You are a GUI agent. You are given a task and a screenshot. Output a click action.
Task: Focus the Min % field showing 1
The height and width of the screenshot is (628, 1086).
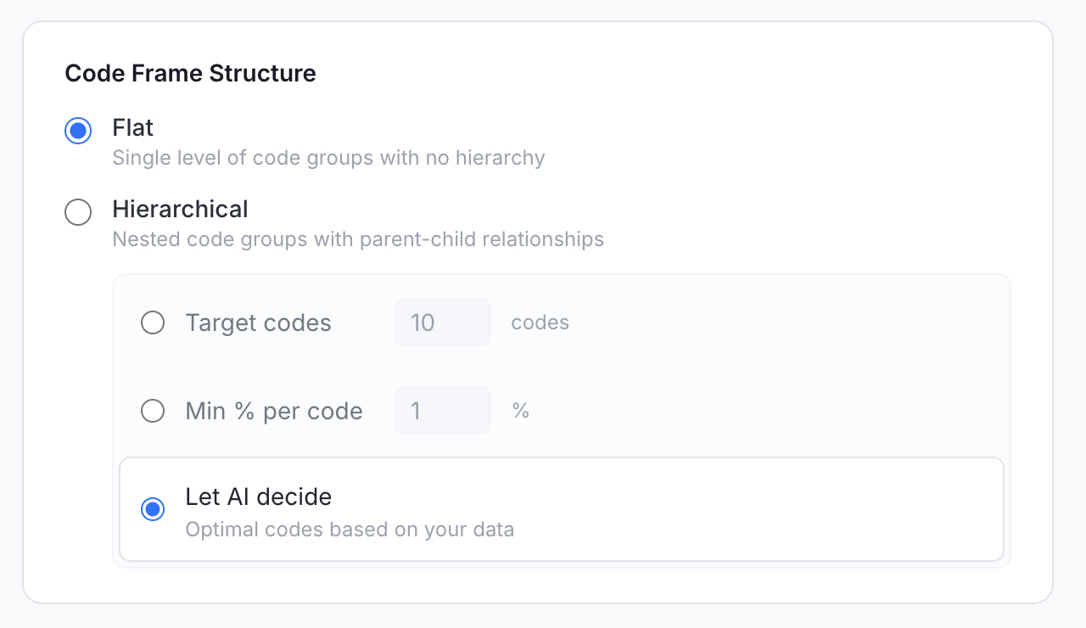click(442, 411)
